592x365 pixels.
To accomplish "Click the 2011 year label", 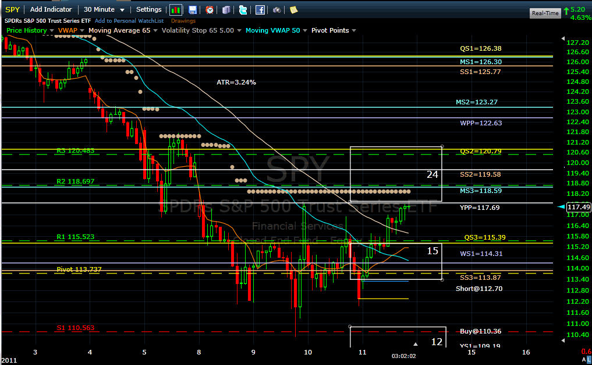I will (x=8, y=360).
